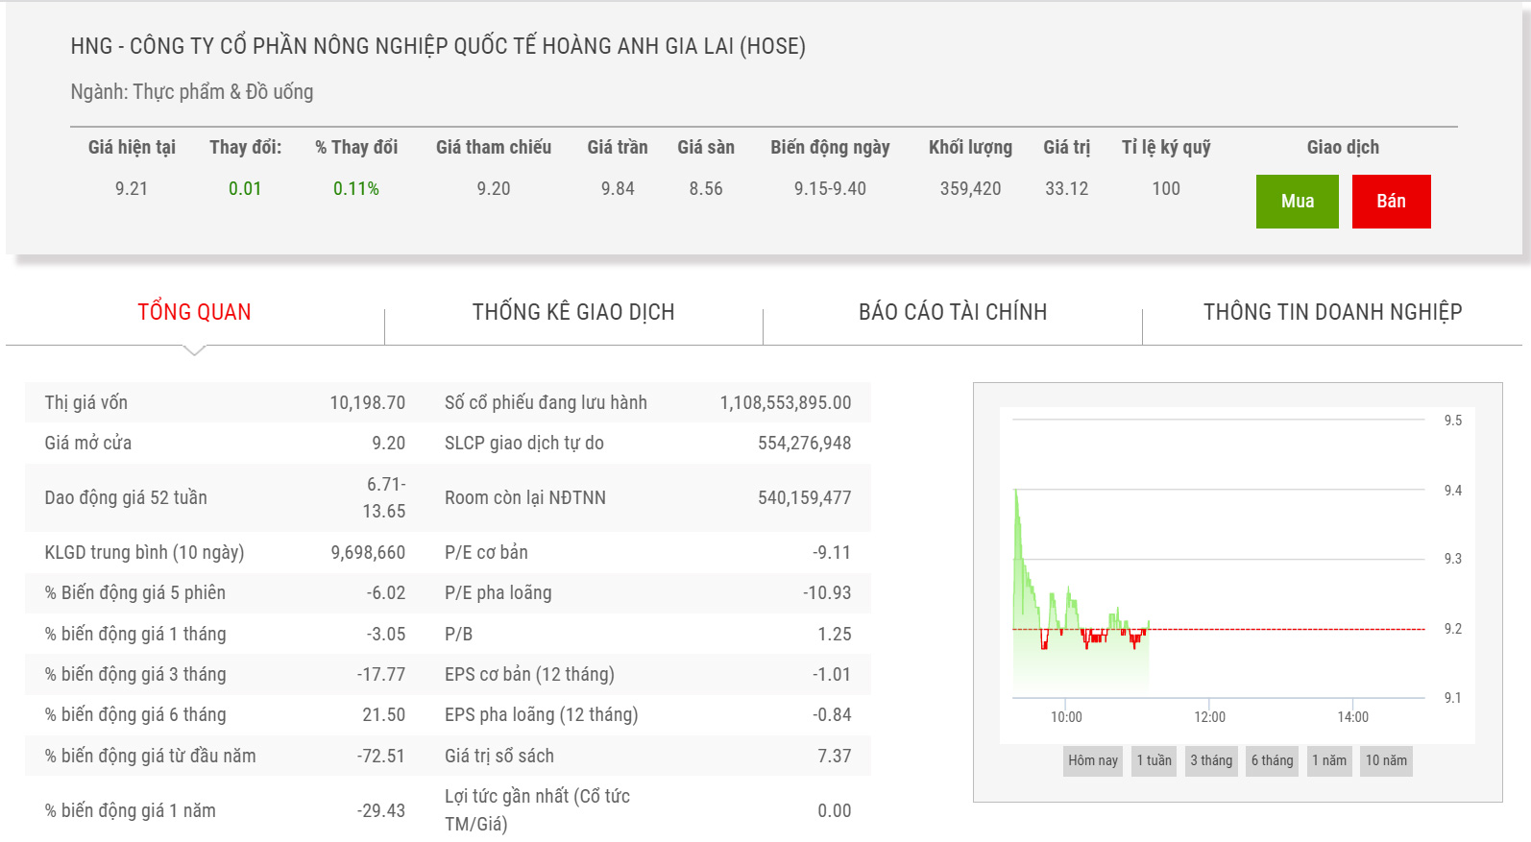The height and width of the screenshot is (842, 1531).
Task: Click the red Bán sell button
Action: coord(1391,202)
